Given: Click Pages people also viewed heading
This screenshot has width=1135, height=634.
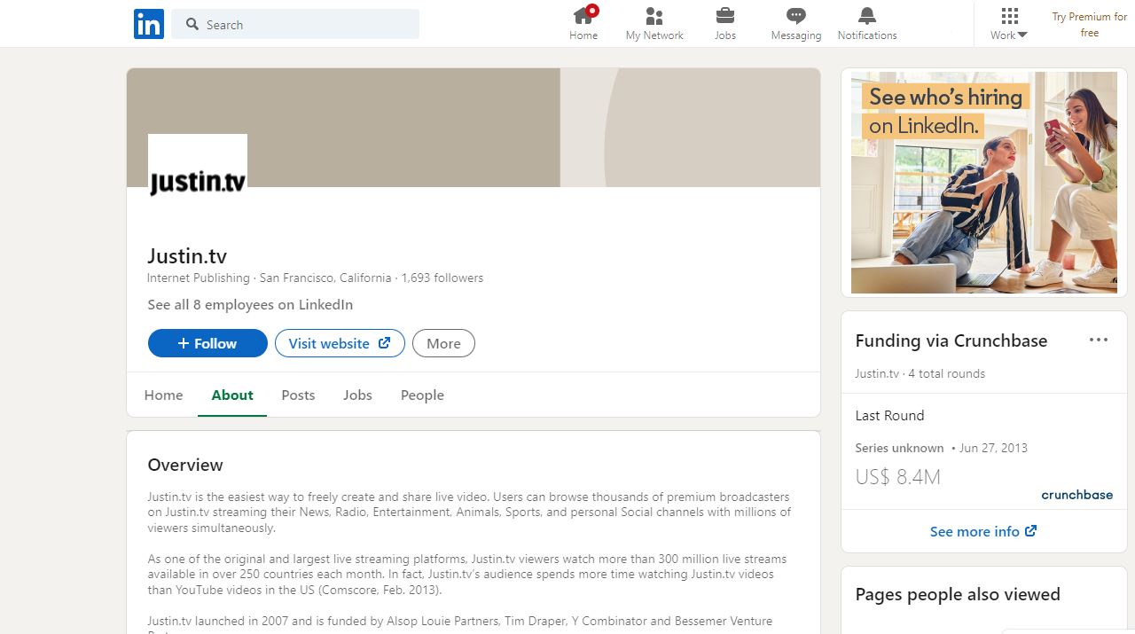Looking at the screenshot, I should [958, 594].
